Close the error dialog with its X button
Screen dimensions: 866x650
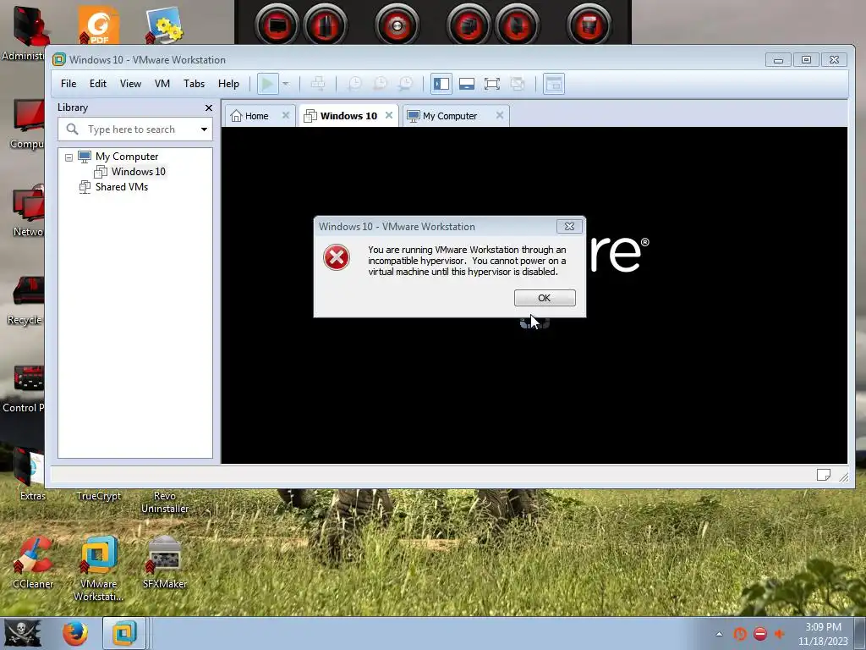[x=569, y=227]
